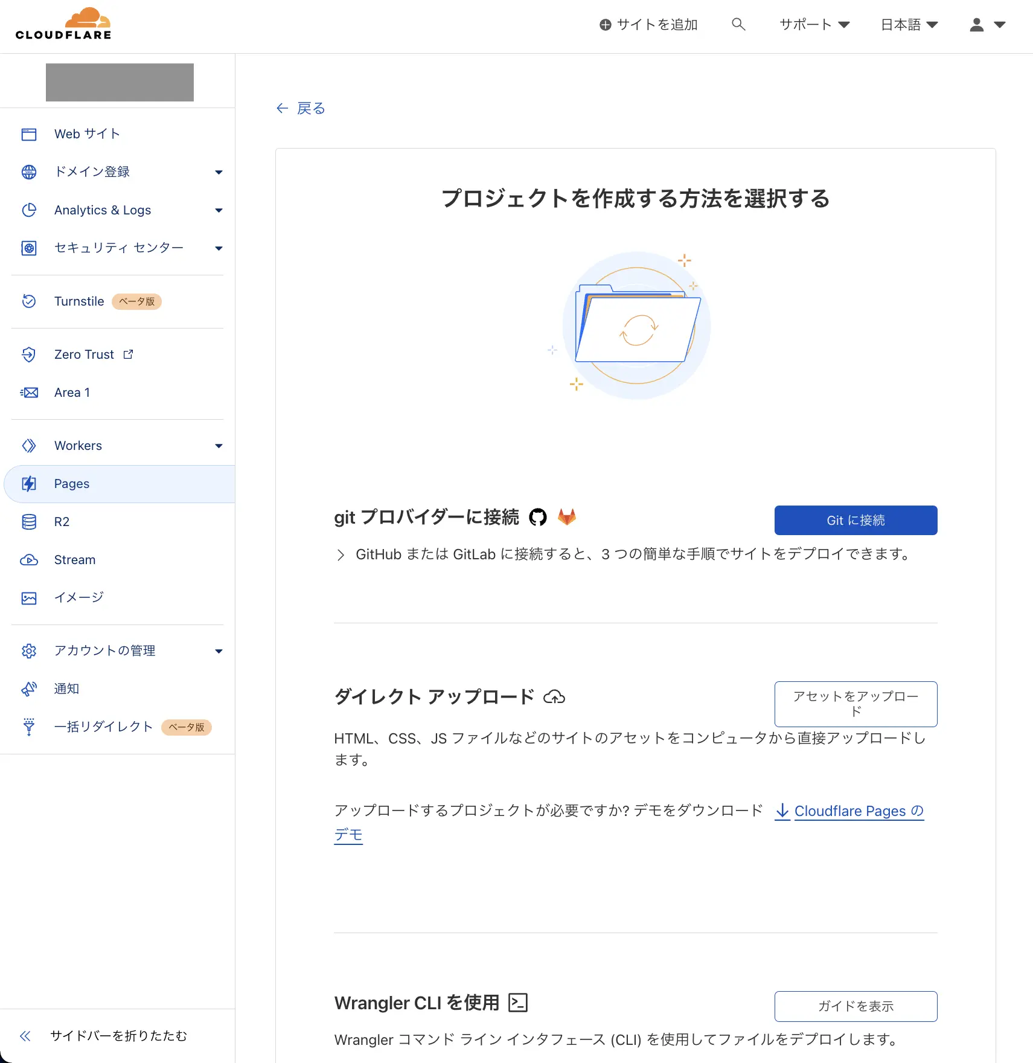Image resolution: width=1033 pixels, height=1063 pixels.
Task: Click サイドバーを折りたたむ text
Action: point(118,1036)
